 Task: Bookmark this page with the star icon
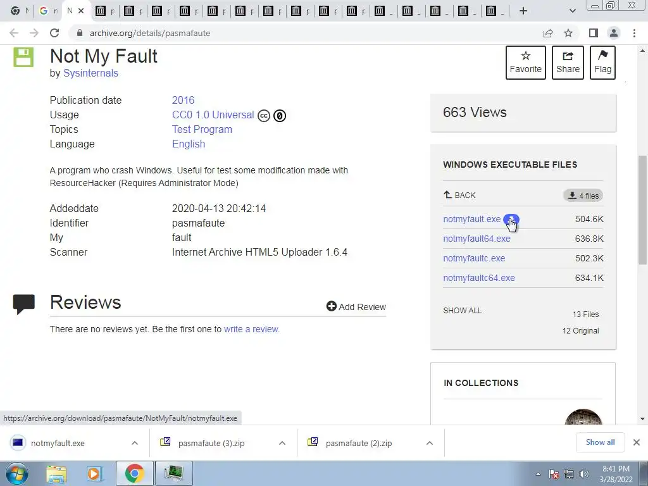569,33
